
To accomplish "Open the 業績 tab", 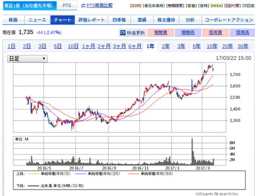I will coord(142,20).
